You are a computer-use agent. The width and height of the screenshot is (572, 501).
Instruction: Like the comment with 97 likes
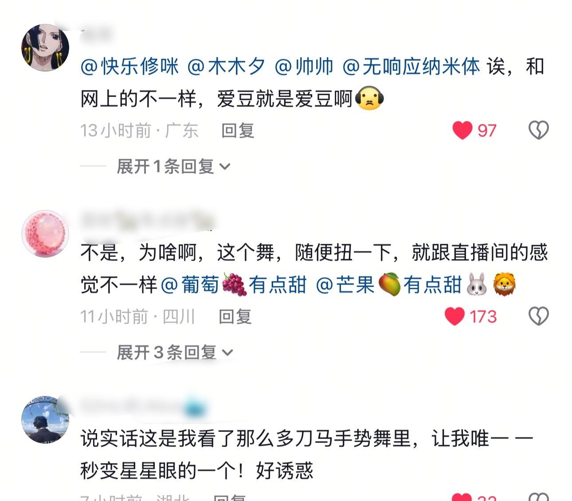tap(462, 130)
